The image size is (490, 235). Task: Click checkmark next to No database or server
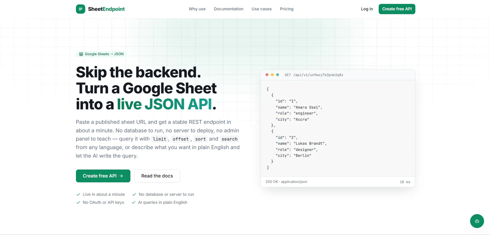coord(134,195)
